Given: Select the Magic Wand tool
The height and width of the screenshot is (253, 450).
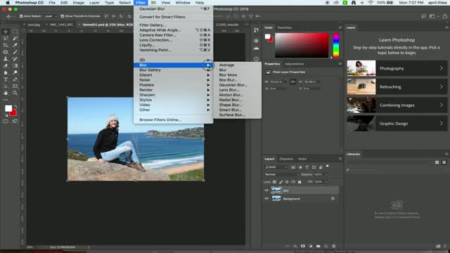Looking at the screenshot, I should (15, 39).
